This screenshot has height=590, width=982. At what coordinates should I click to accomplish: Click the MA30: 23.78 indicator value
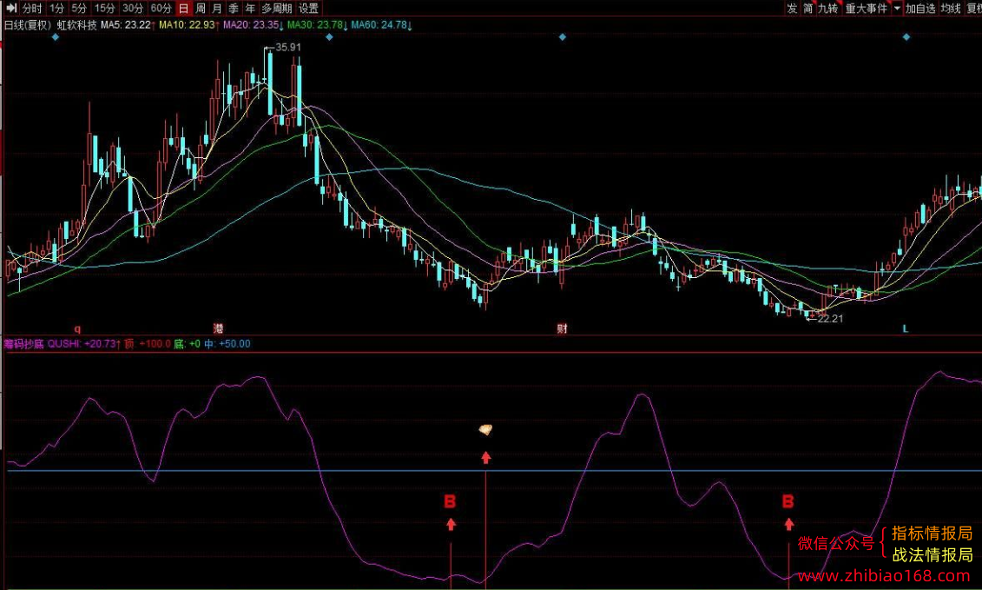pos(317,25)
